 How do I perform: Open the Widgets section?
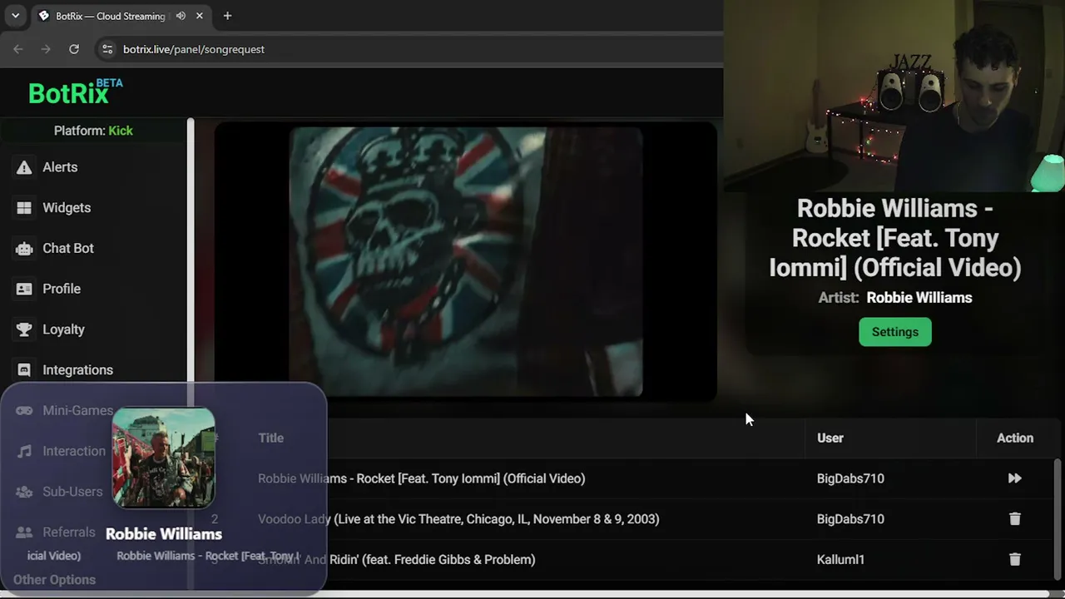67,208
